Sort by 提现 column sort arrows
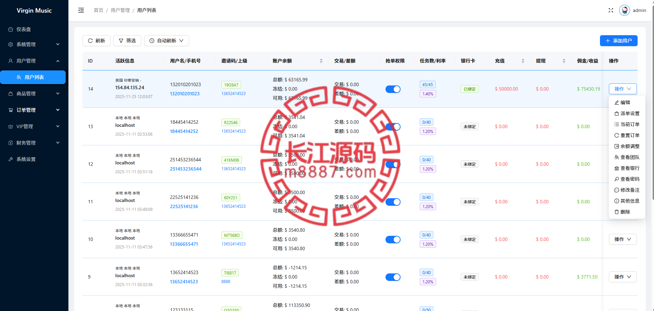The width and height of the screenshot is (654, 311). click(x=564, y=61)
